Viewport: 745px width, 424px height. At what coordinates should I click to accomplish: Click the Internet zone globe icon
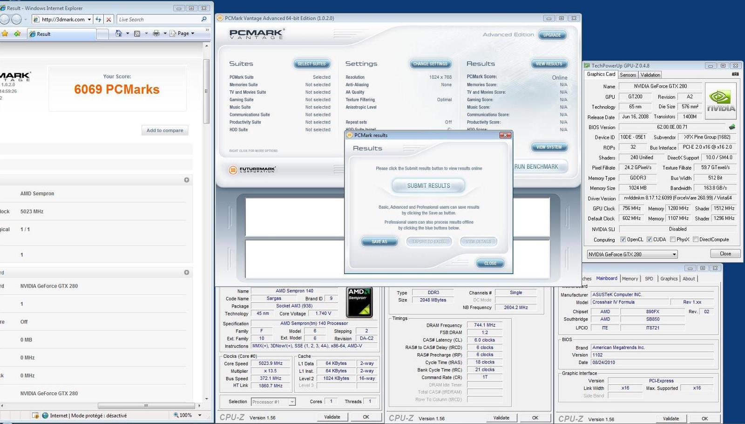[x=45, y=415]
